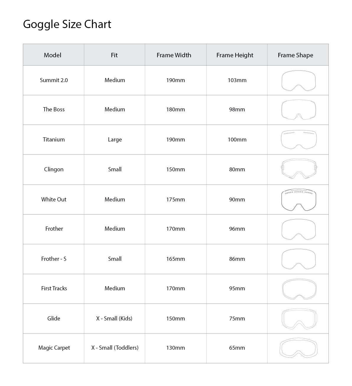352x386 pixels.
Task: Click the Summit 2.0 frame shape icon
Action: click(x=299, y=80)
